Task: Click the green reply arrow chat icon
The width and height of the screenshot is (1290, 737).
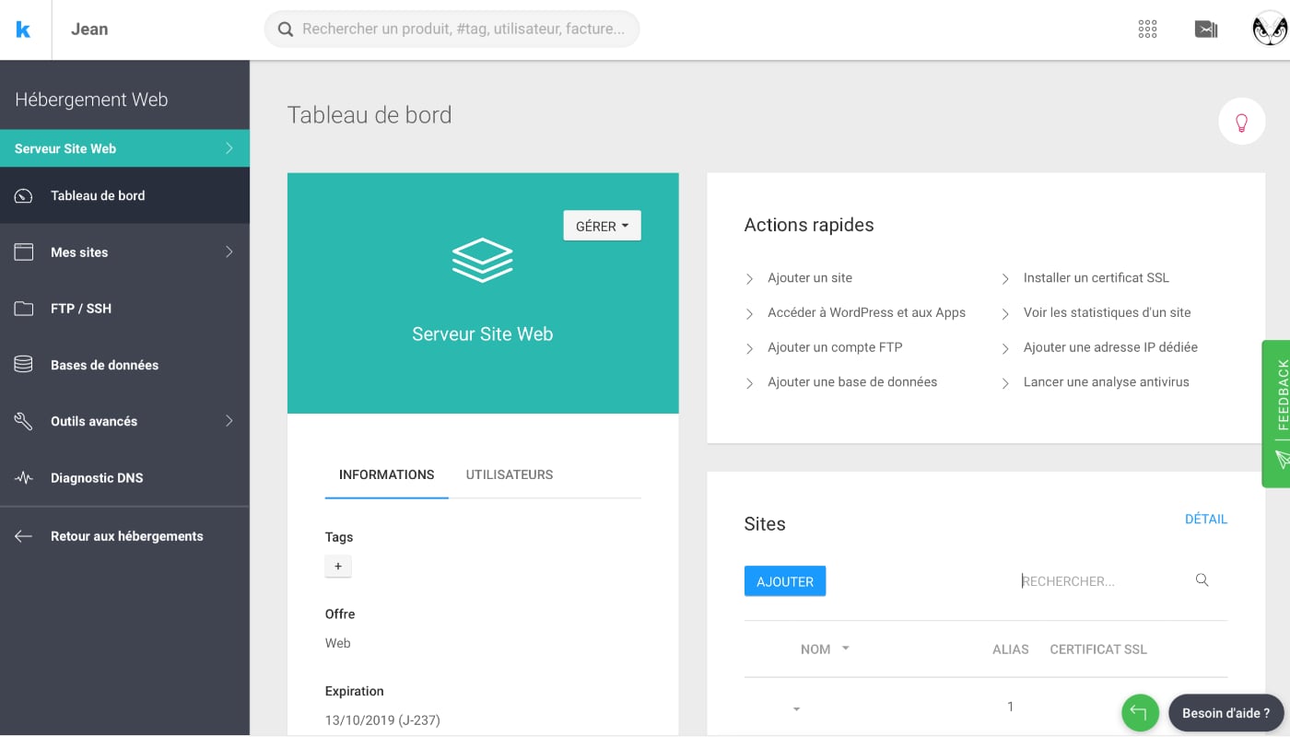Action: [1140, 712]
